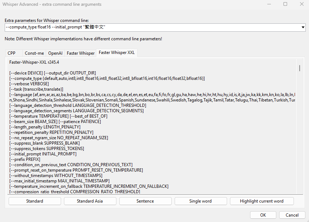The height and width of the screenshot is (222, 309).
Task: Open the extra parameters dropdown arrow
Action: click(303, 27)
